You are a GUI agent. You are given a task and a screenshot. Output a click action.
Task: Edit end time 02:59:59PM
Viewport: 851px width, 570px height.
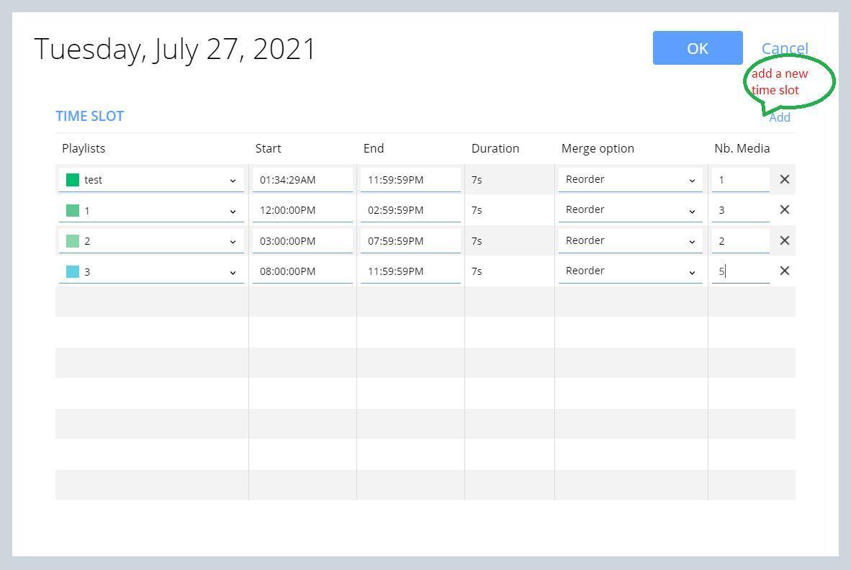(410, 210)
